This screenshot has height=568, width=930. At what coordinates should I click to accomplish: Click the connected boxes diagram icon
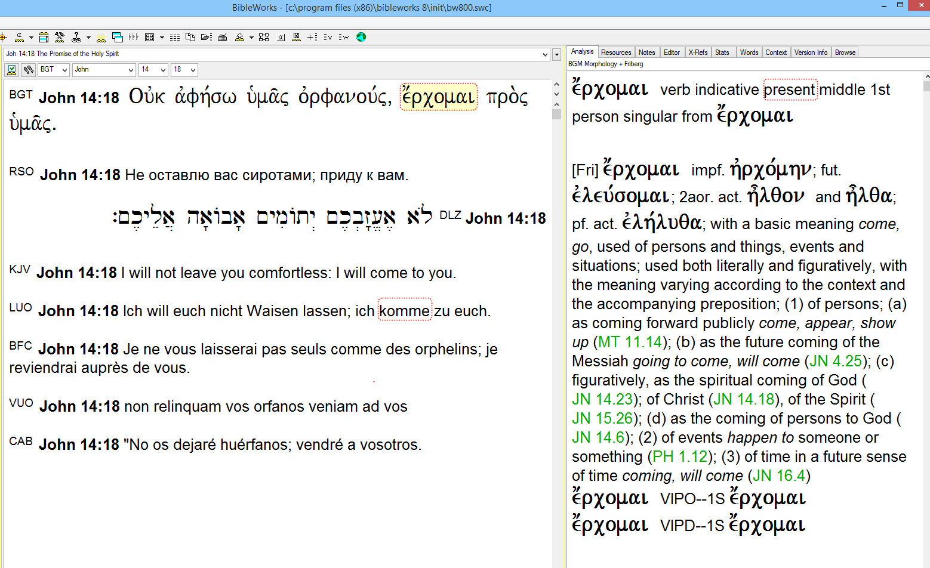(x=264, y=37)
